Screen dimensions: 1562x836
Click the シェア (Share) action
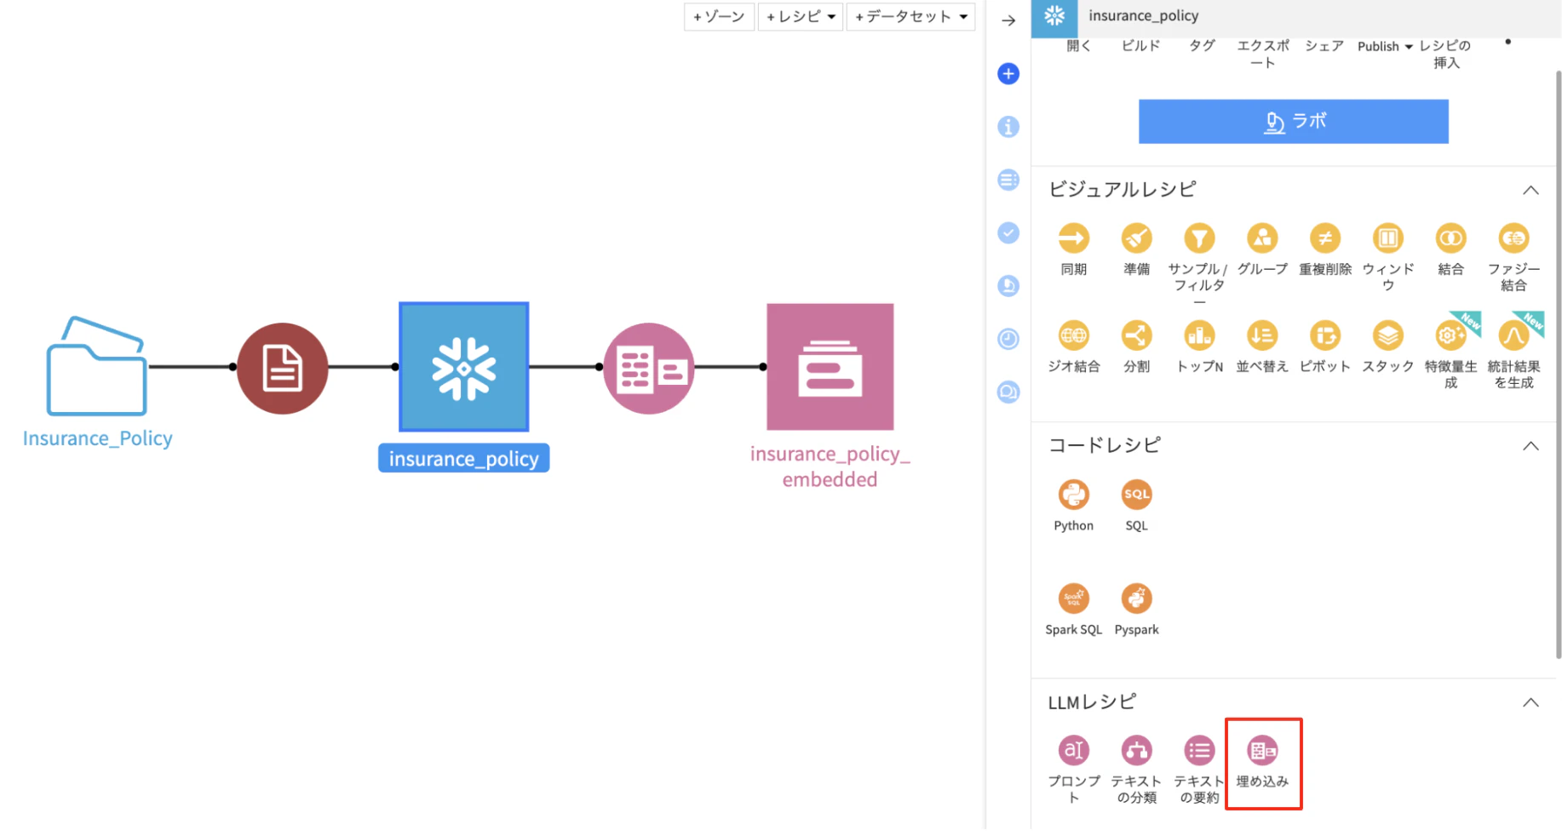pos(1324,45)
